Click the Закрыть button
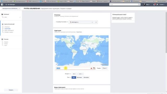The height and width of the screenshot is (94, 167). [x=11, y=90]
